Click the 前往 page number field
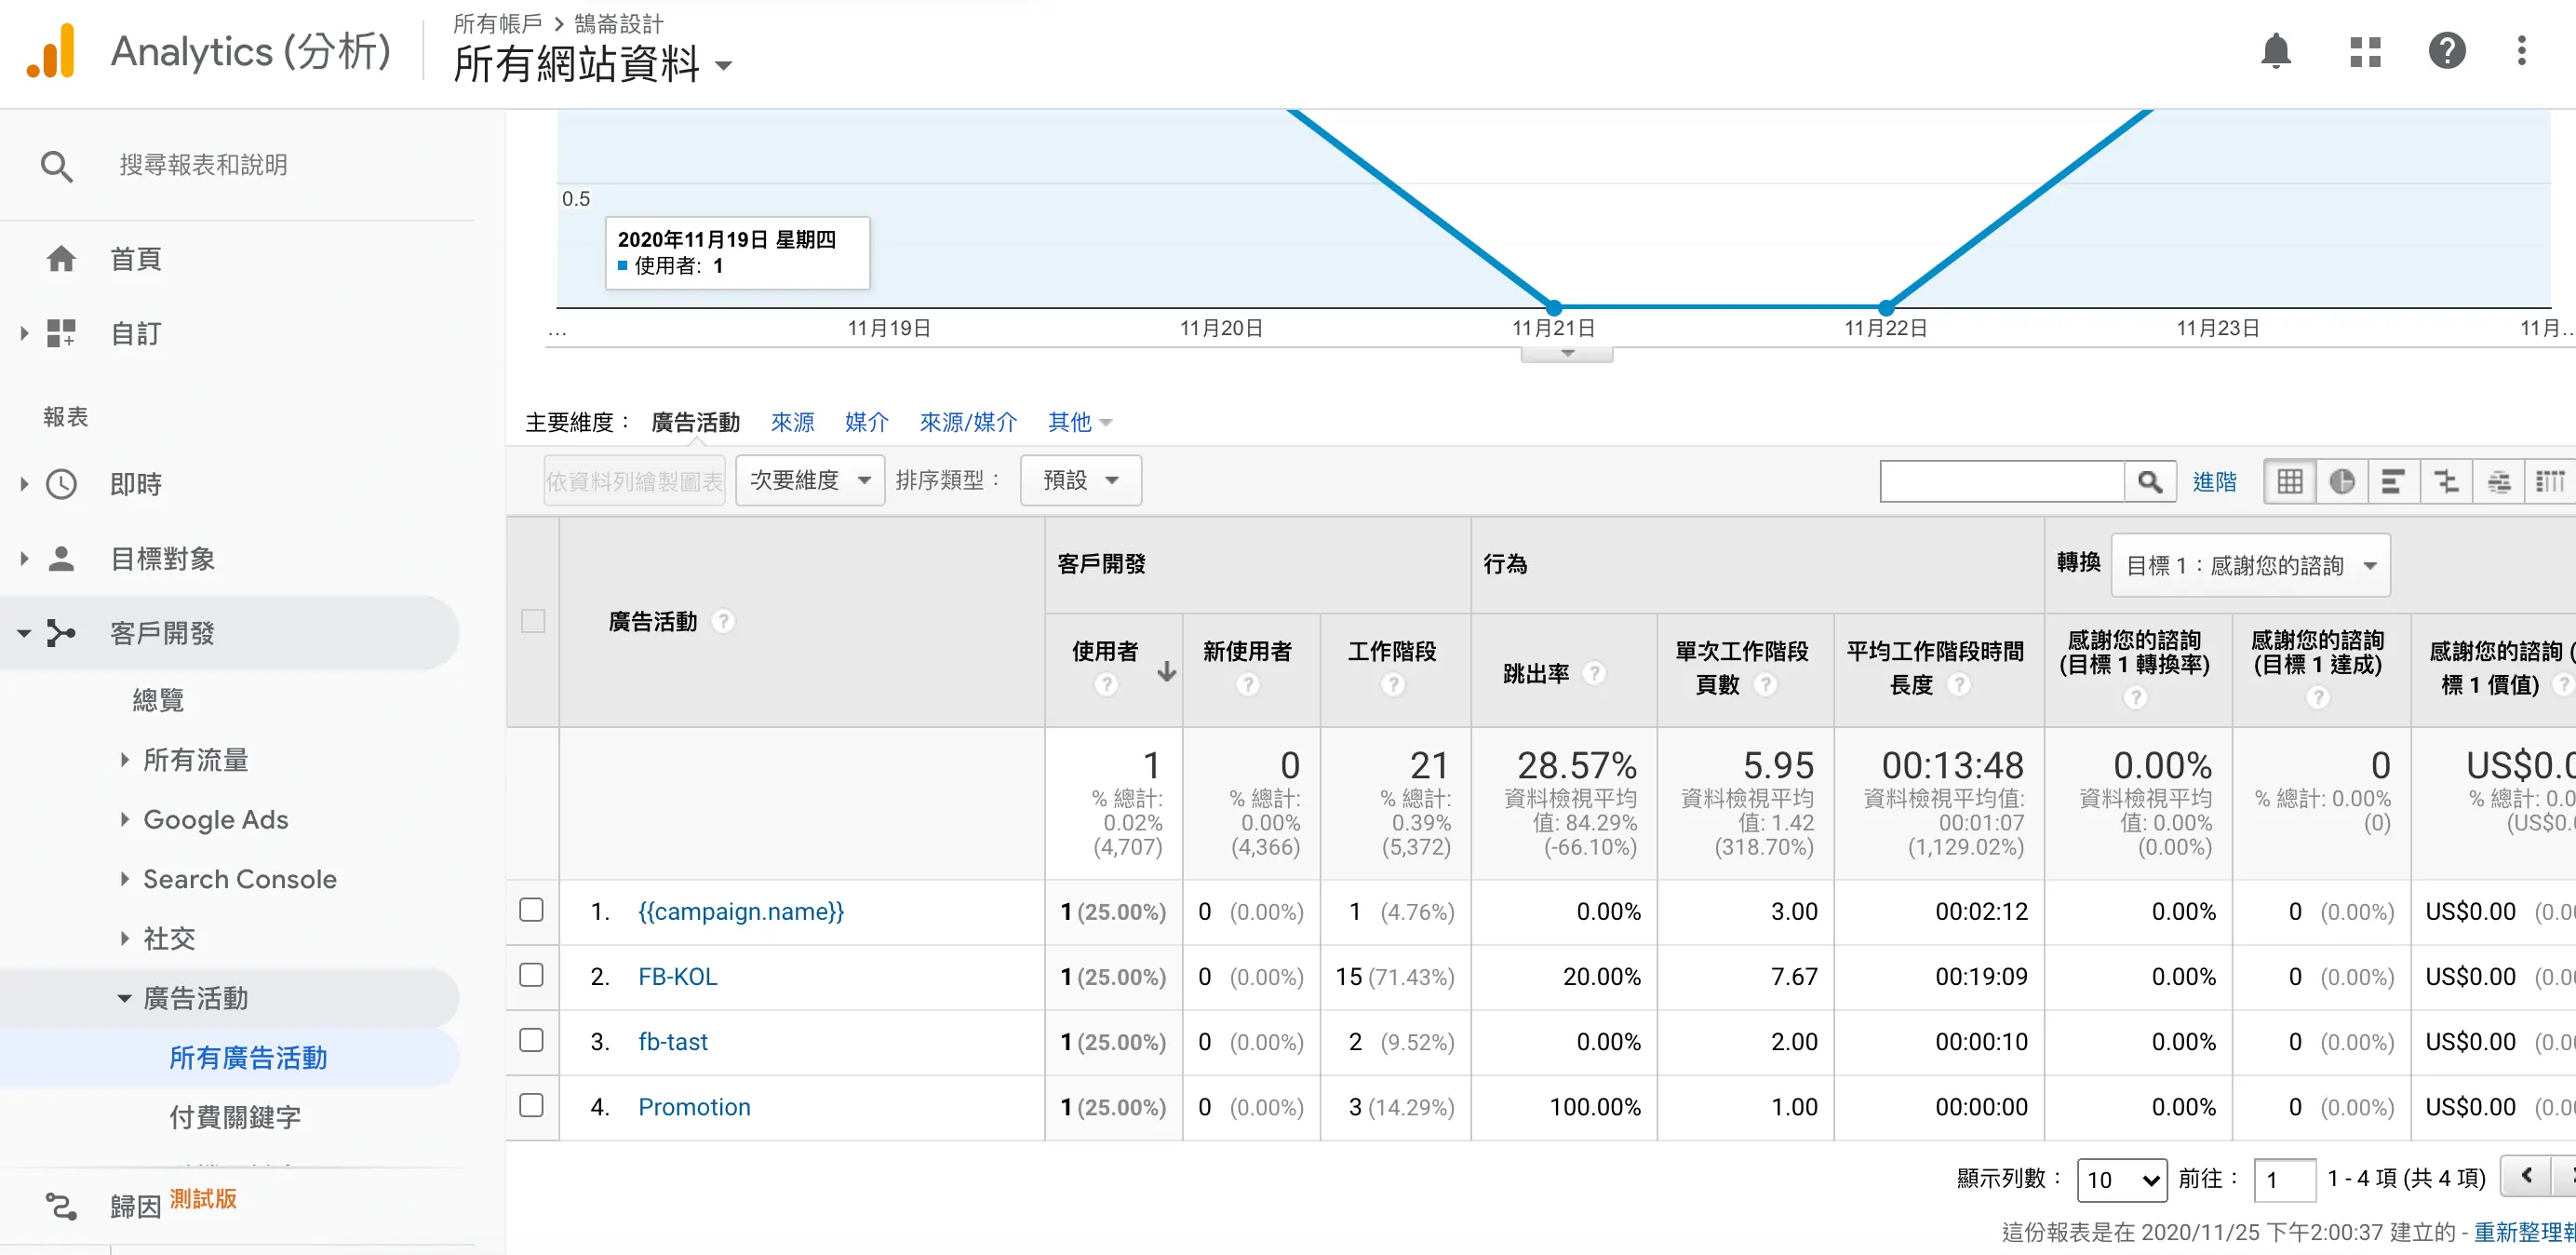 2285,1180
